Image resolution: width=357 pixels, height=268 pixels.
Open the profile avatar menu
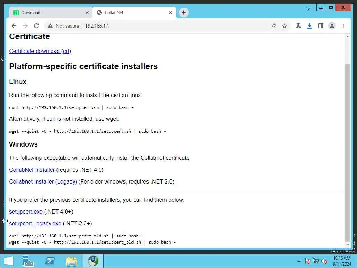(332, 26)
